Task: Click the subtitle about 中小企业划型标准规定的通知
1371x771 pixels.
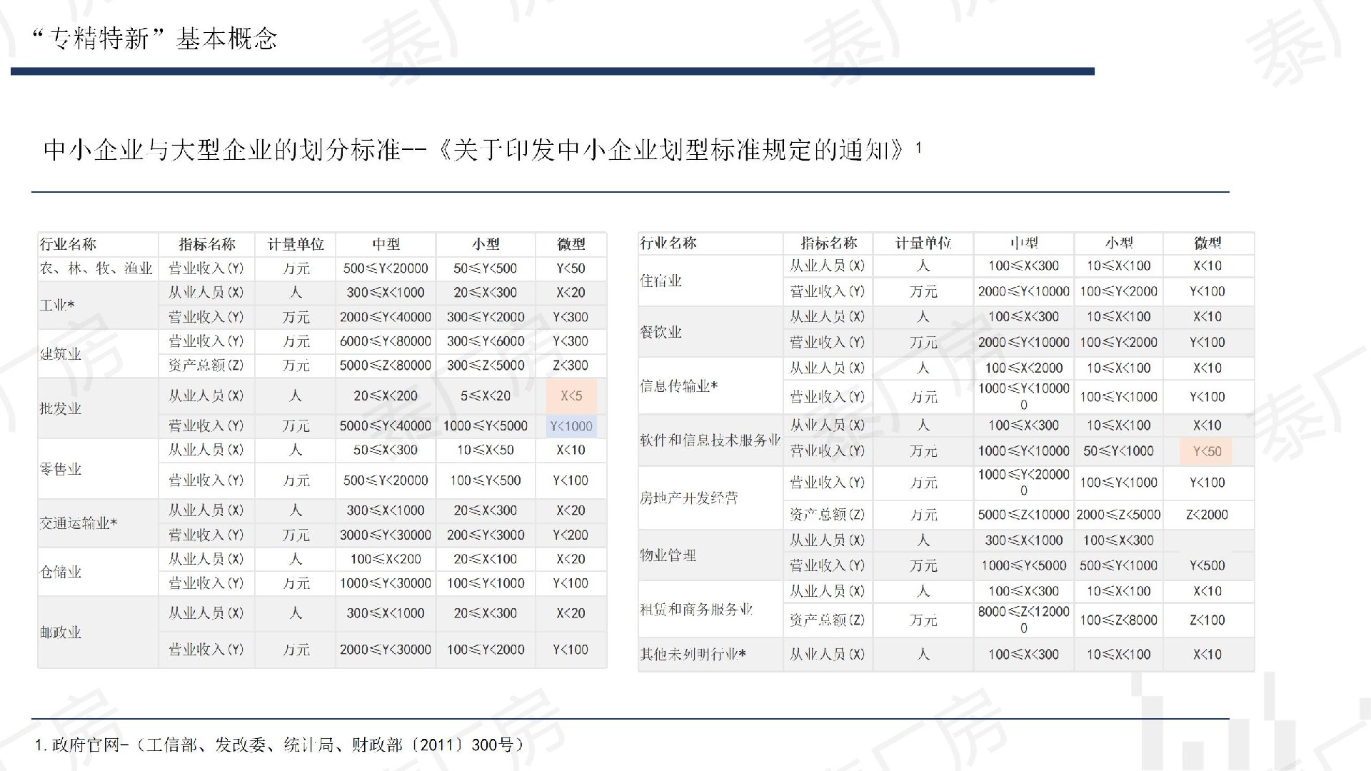Action: (x=482, y=150)
